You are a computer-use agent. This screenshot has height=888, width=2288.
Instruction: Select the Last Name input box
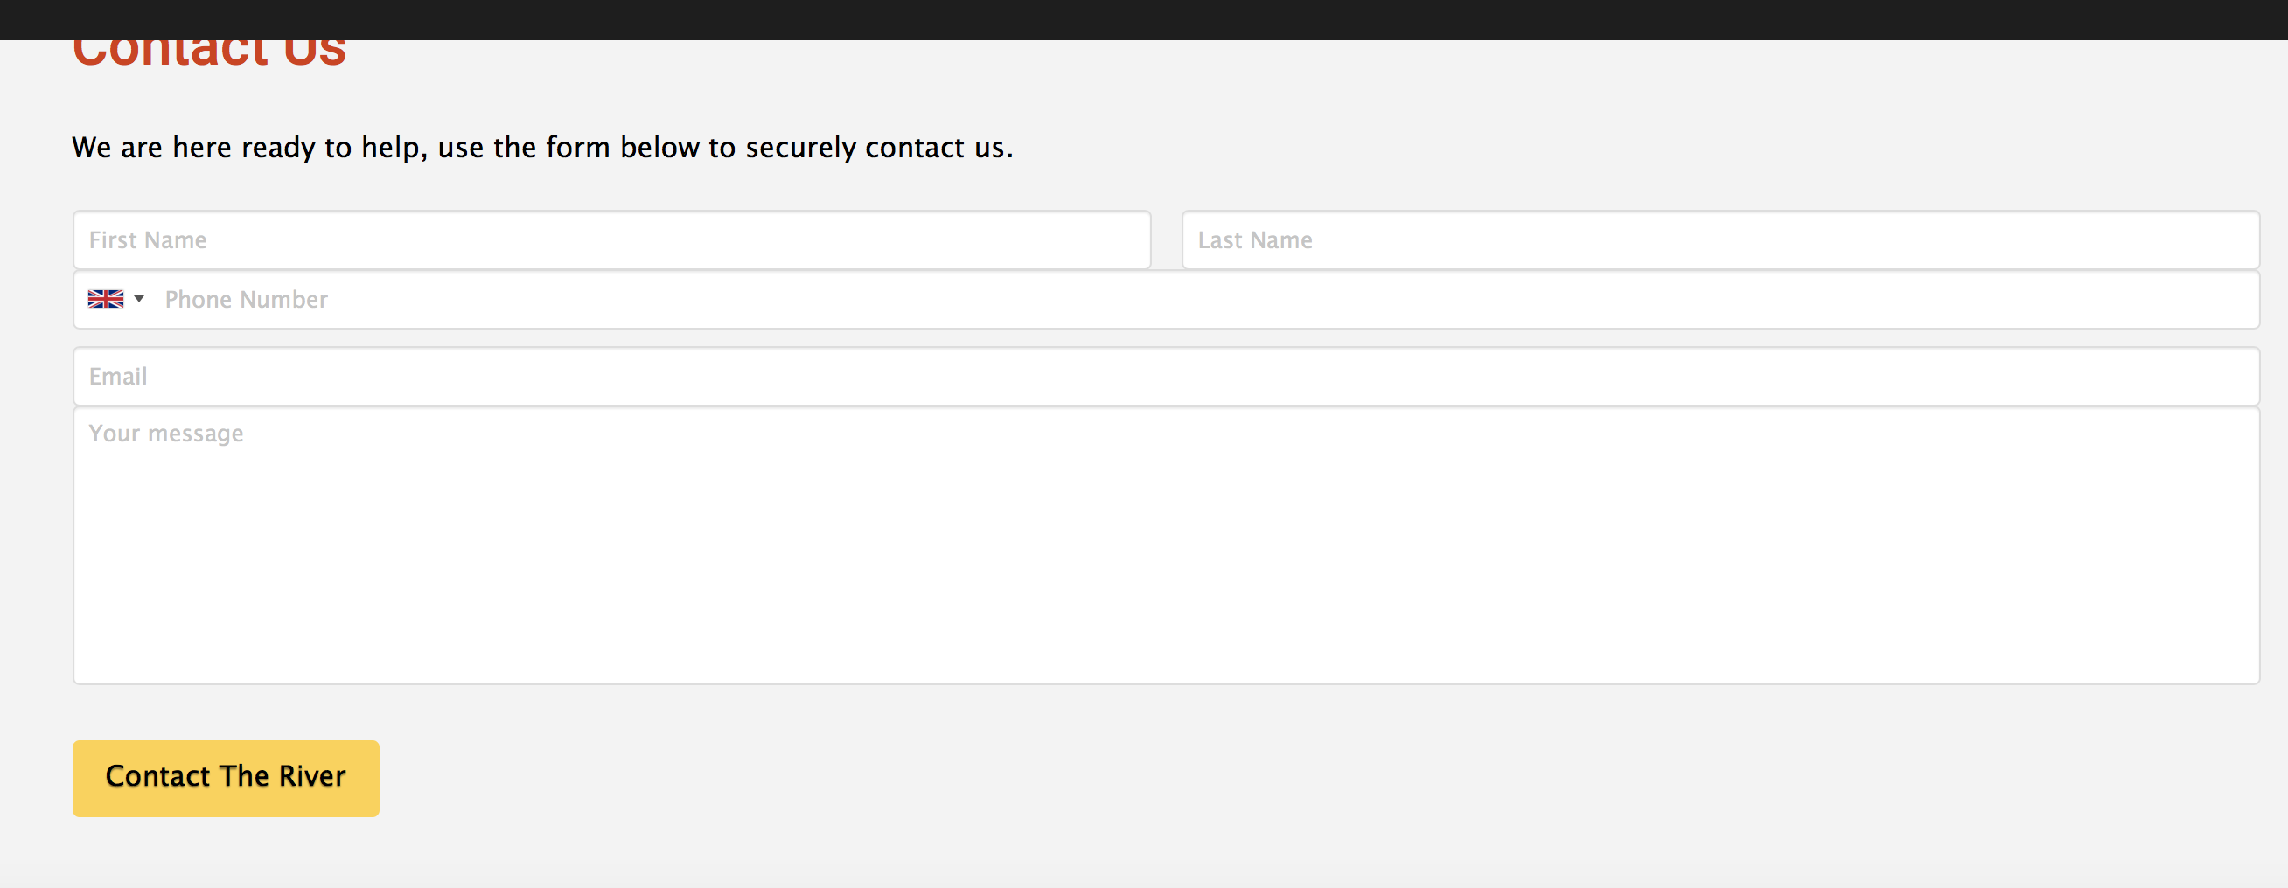pos(1720,239)
